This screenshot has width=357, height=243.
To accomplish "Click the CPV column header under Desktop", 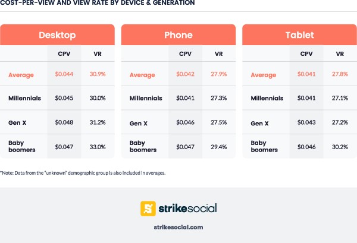I will pyautogui.click(x=63, y=53).
